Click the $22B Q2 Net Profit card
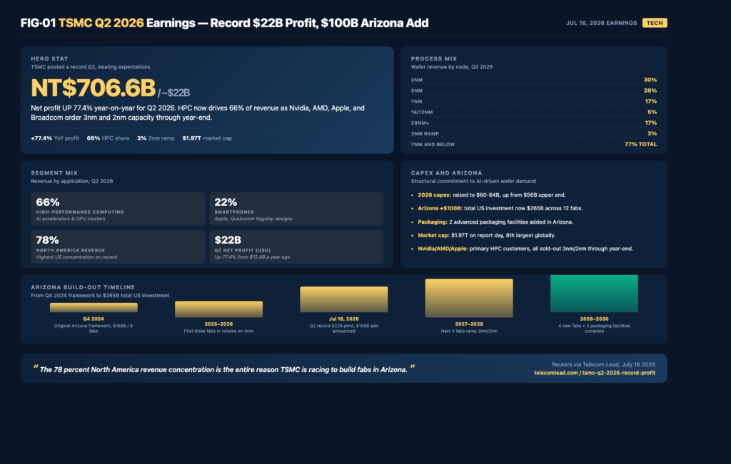Image resolution: width=731 pixels, height=464 pixels. pyautogui.click(x=296, y=247)
